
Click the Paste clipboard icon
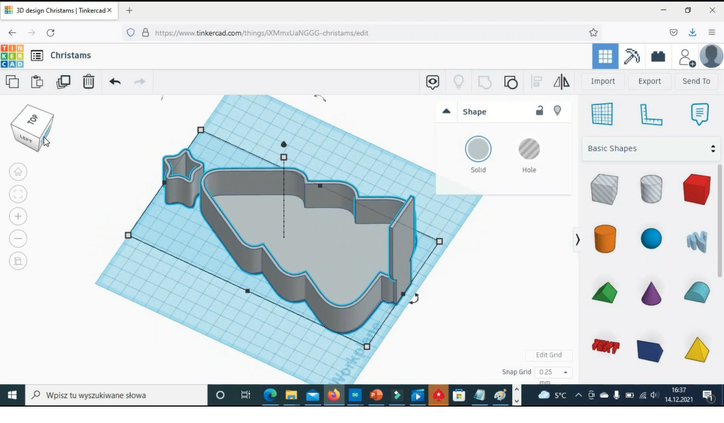click(37, 82)
